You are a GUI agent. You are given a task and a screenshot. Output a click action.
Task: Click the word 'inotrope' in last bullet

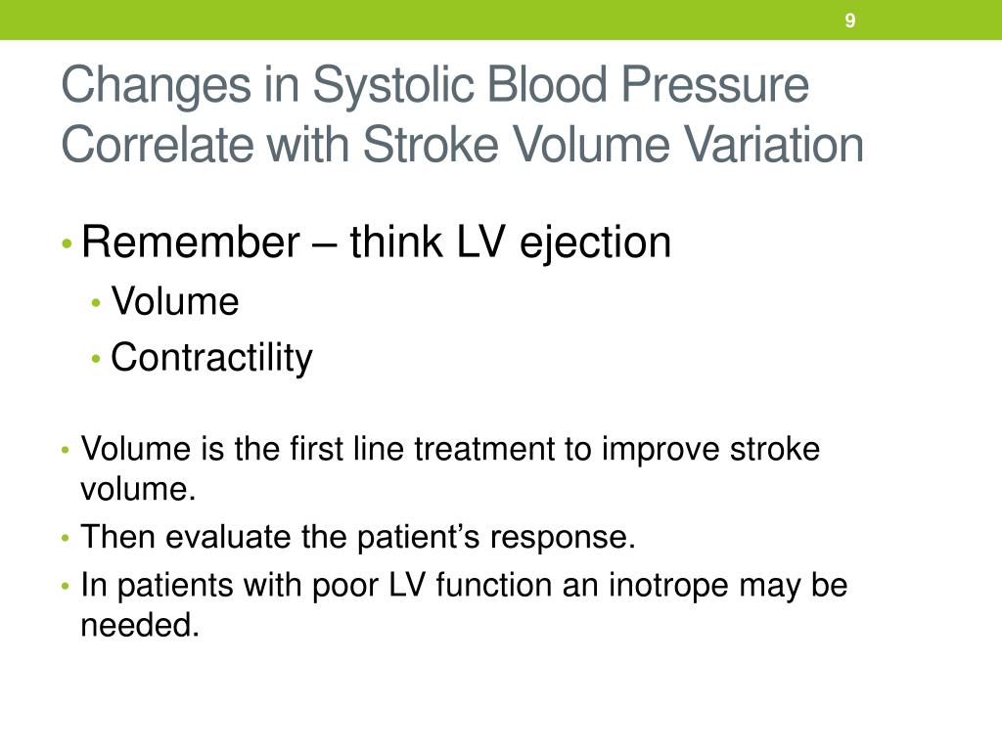click(668, 586)
